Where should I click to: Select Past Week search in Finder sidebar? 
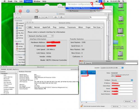(x=20, y=62)
